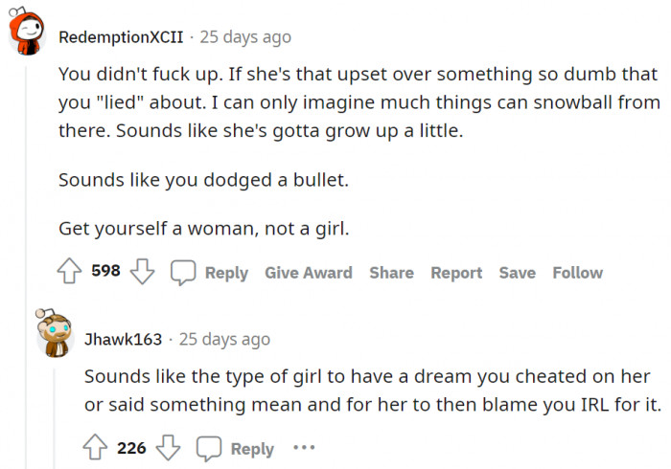Follow RedemptionXCII's comment thread
671x469 pixels.
click(577, 273)
